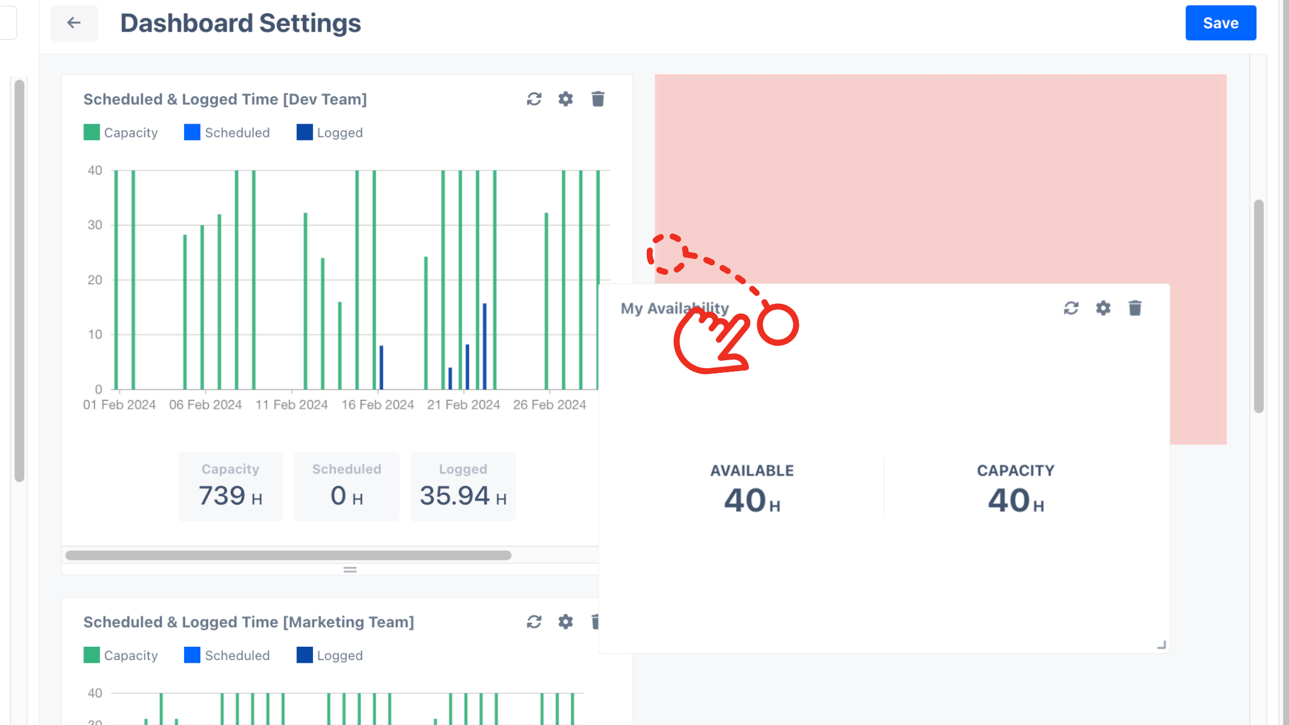Delete the Dev Team scheduled time widget
This screenshot has width=1289, height=725.
598,99
